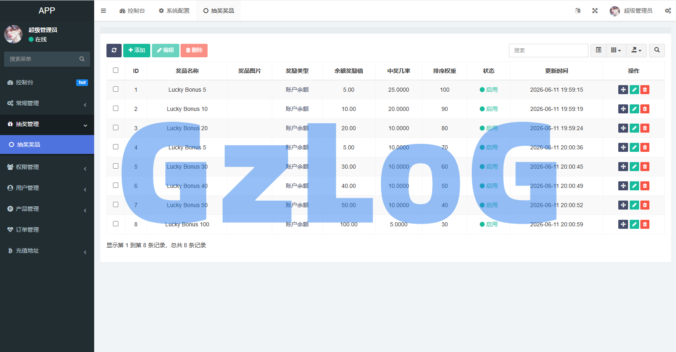The height and width of the screenshot is (352, 676).
Task: Click drag handle icon for Lucky Bonus 100 row
Action: tap(623, 224)
